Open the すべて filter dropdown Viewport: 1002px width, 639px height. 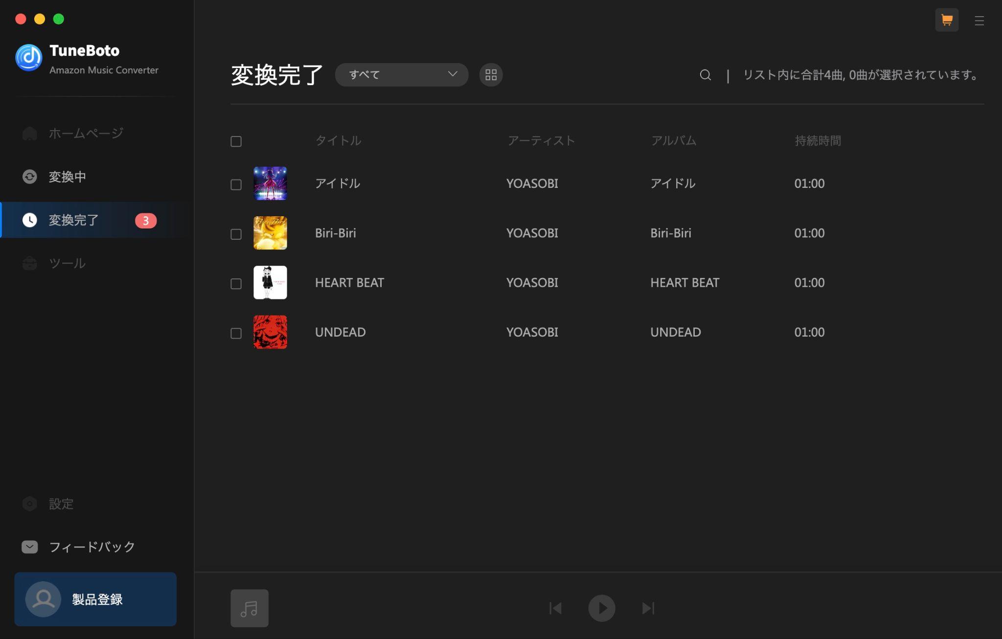402,75
